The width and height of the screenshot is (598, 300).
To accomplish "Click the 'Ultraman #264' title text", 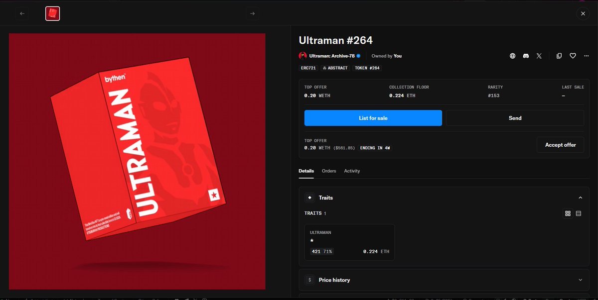I will click(x=335, y=40).
